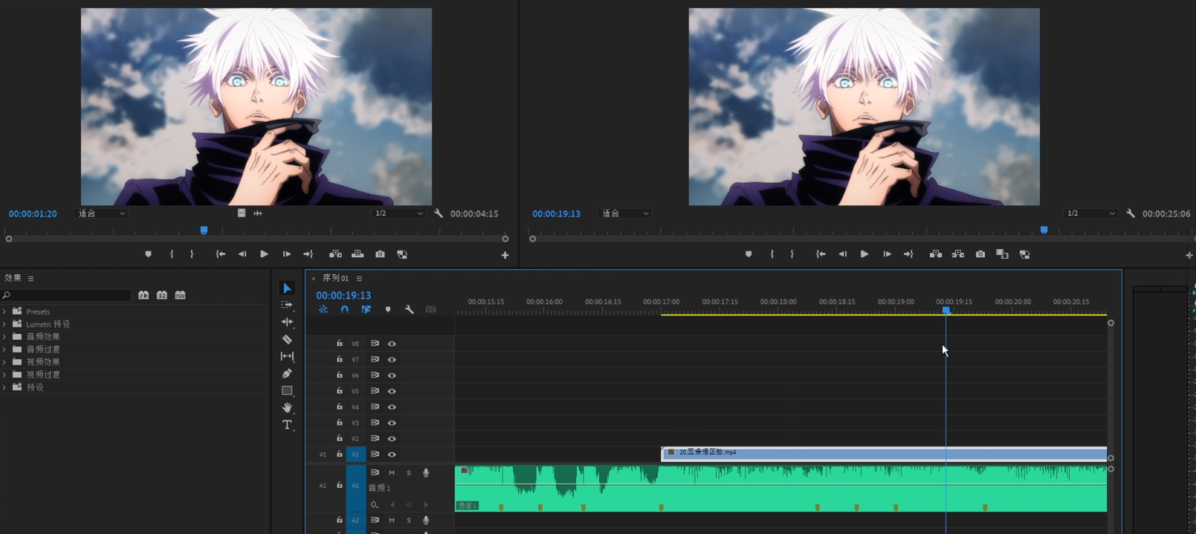Click Program monitor playhead marker
The width and height of the screenshot is (1196, 534).
point(1044,231)
